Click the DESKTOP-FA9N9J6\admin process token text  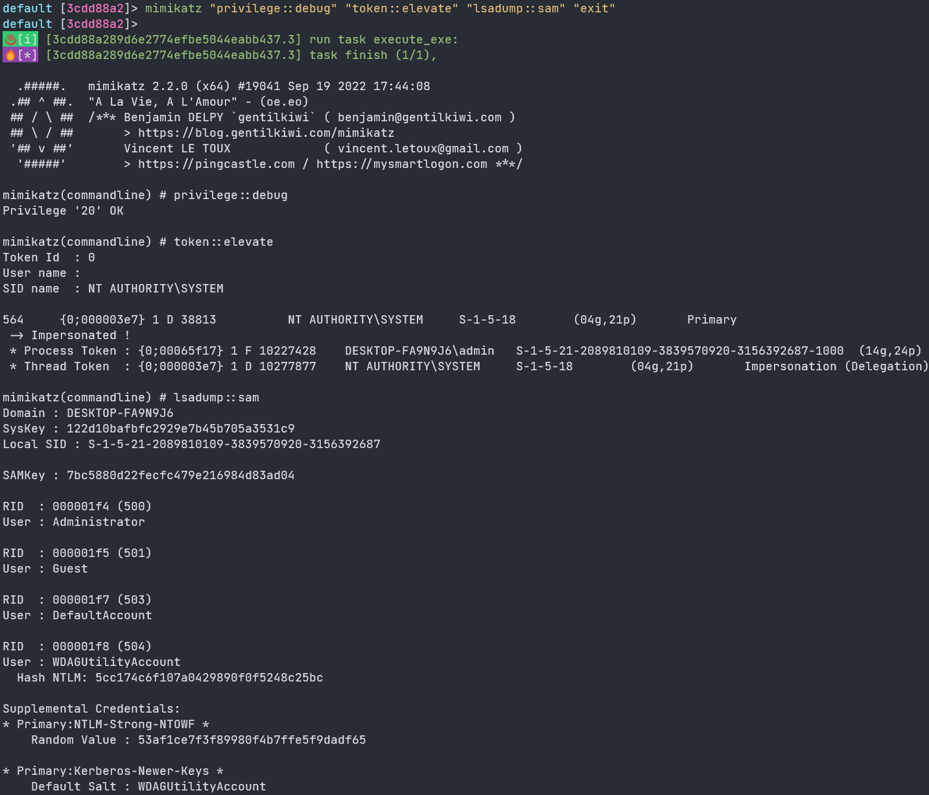(419, 351)
